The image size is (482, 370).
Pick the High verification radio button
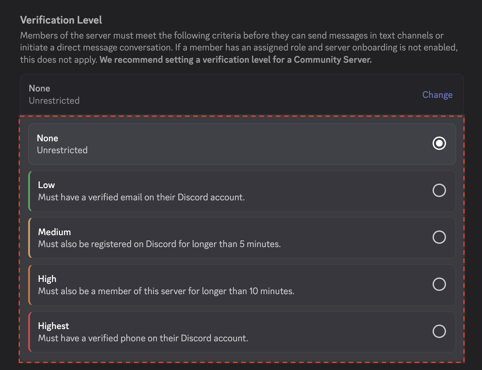click(x=439, y=284)
